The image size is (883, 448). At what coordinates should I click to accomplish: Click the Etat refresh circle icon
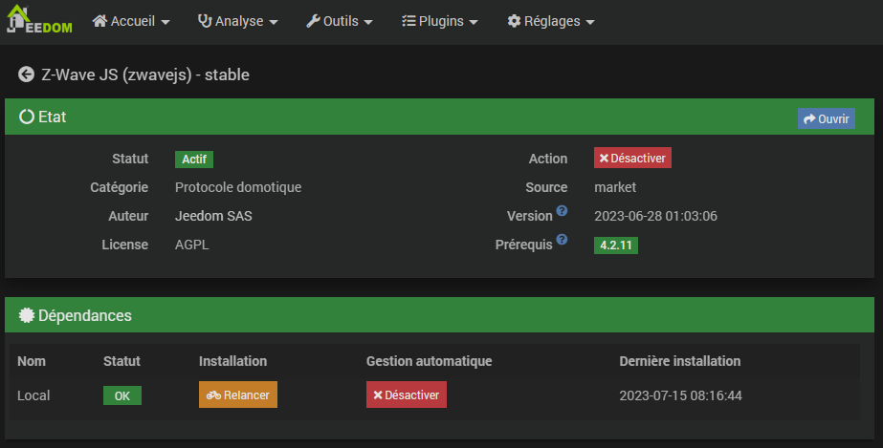[27, 117]
